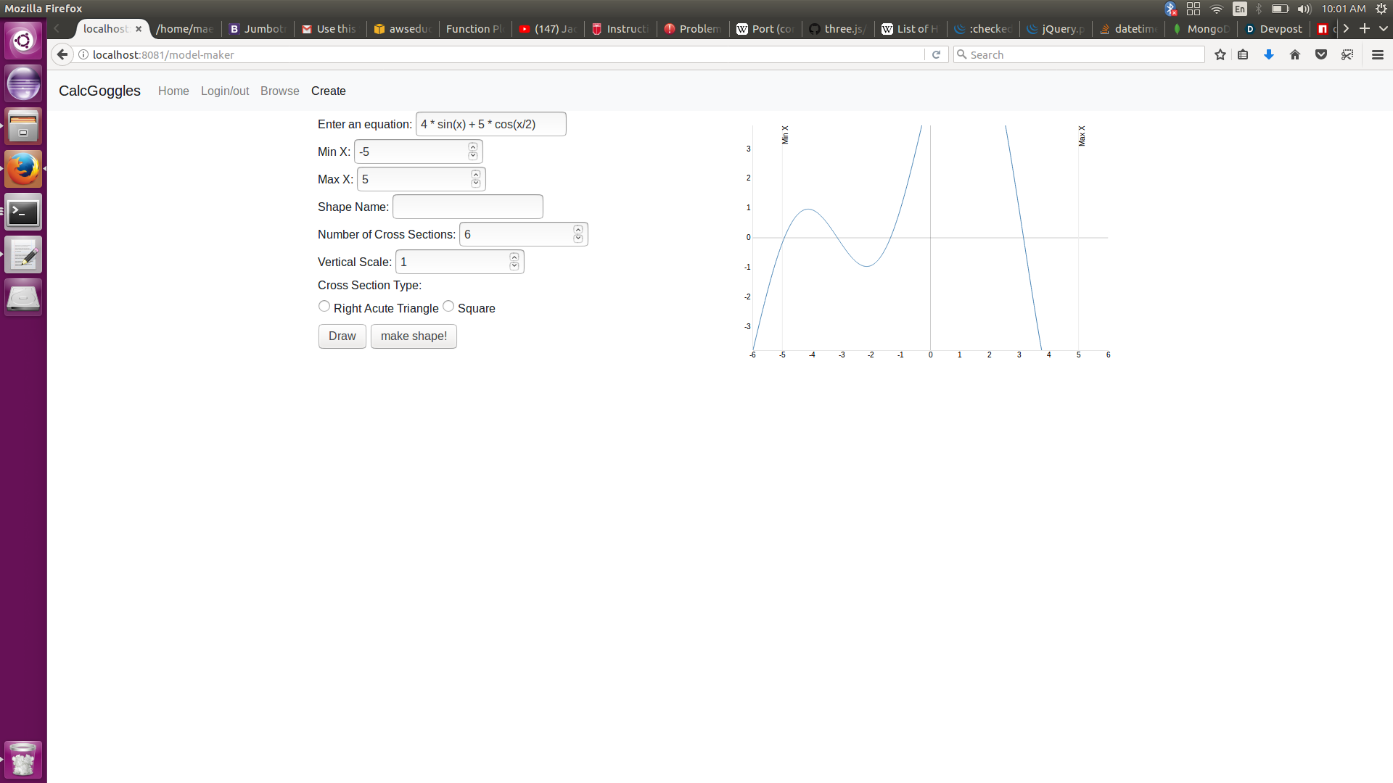The height and width of the screenshot is (783, 1393).
Task: Click the browser back arrow button
Action: [x=62, y=55]
